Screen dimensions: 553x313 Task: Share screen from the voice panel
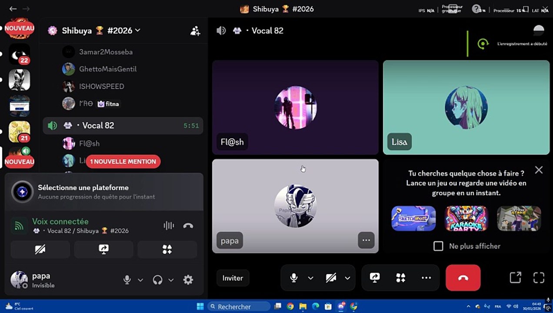coord(103,250)
